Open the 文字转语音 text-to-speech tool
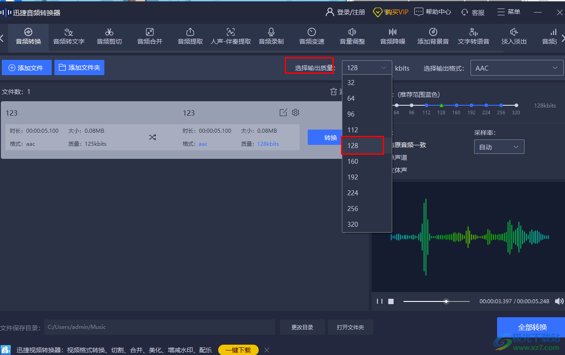The image size is (565, 355). [x=474, y=36]
